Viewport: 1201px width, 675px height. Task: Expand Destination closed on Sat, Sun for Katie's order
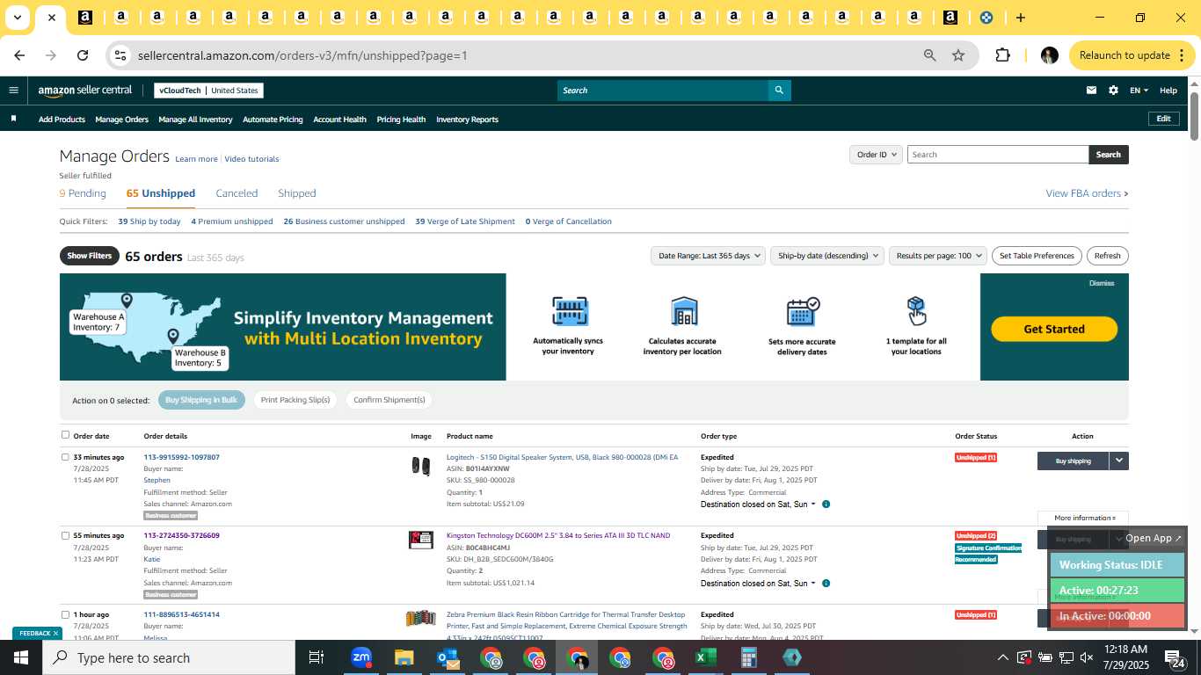tap(758, 584)
